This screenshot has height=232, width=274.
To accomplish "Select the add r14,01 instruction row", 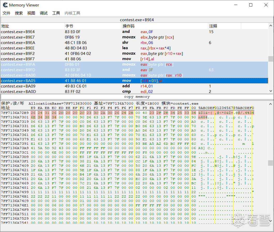I will coord(134,86).
